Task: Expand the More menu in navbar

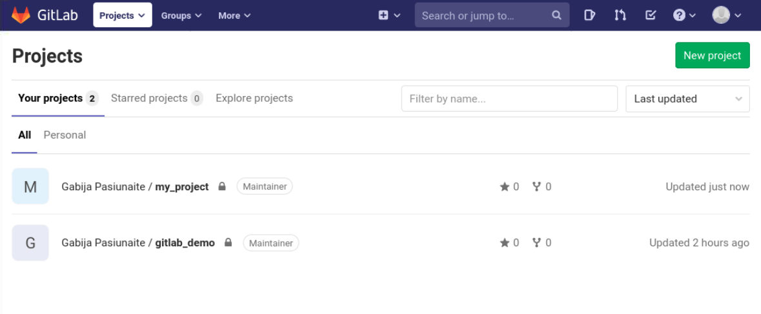Action: coord(234,15)
